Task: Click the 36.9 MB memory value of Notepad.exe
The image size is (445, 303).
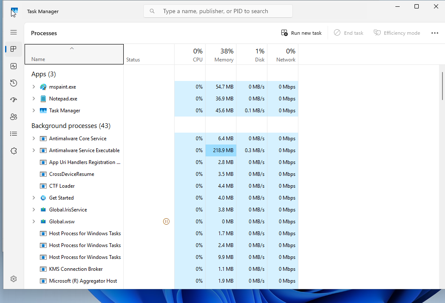Action: 225,99
